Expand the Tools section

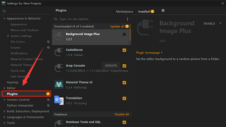pyautogui.click(x=4, y=123)
